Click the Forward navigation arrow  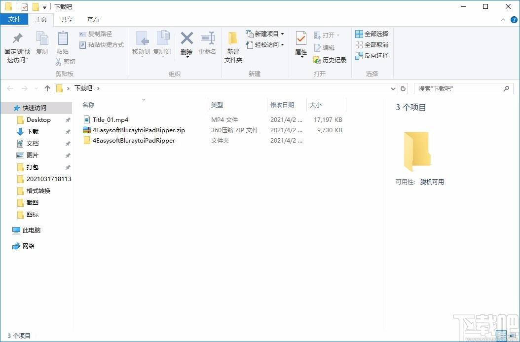[25, 88]
